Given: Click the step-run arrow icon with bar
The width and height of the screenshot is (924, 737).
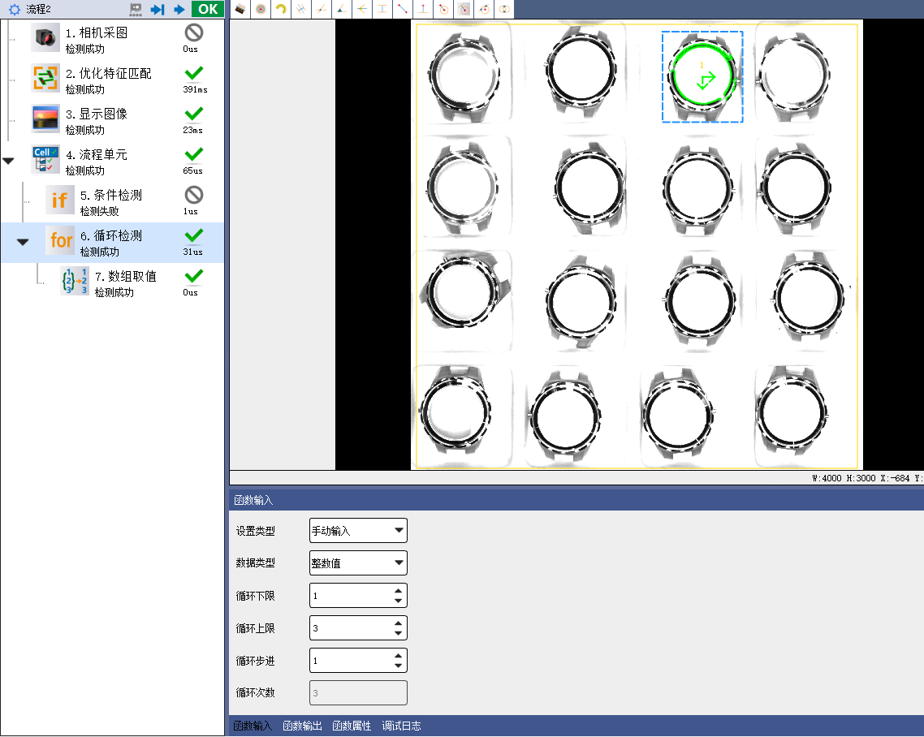Looking at the screenshot, I should [x=158, y=10].
